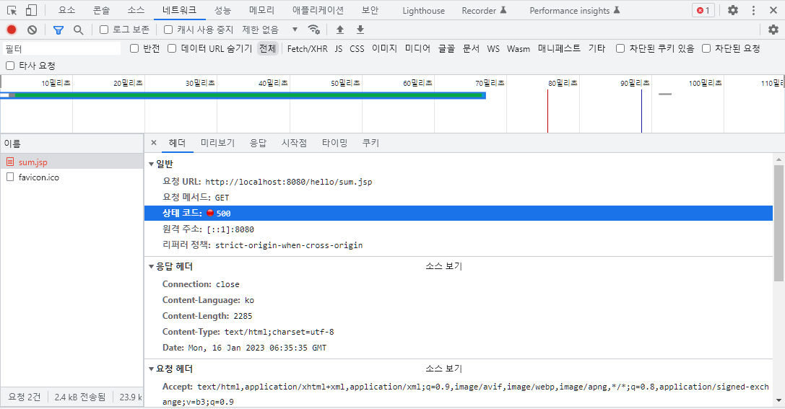Import HAR file upload arrow icon
Image resolution: width=785 pixels, height=409 pixels.
(340, 30)
